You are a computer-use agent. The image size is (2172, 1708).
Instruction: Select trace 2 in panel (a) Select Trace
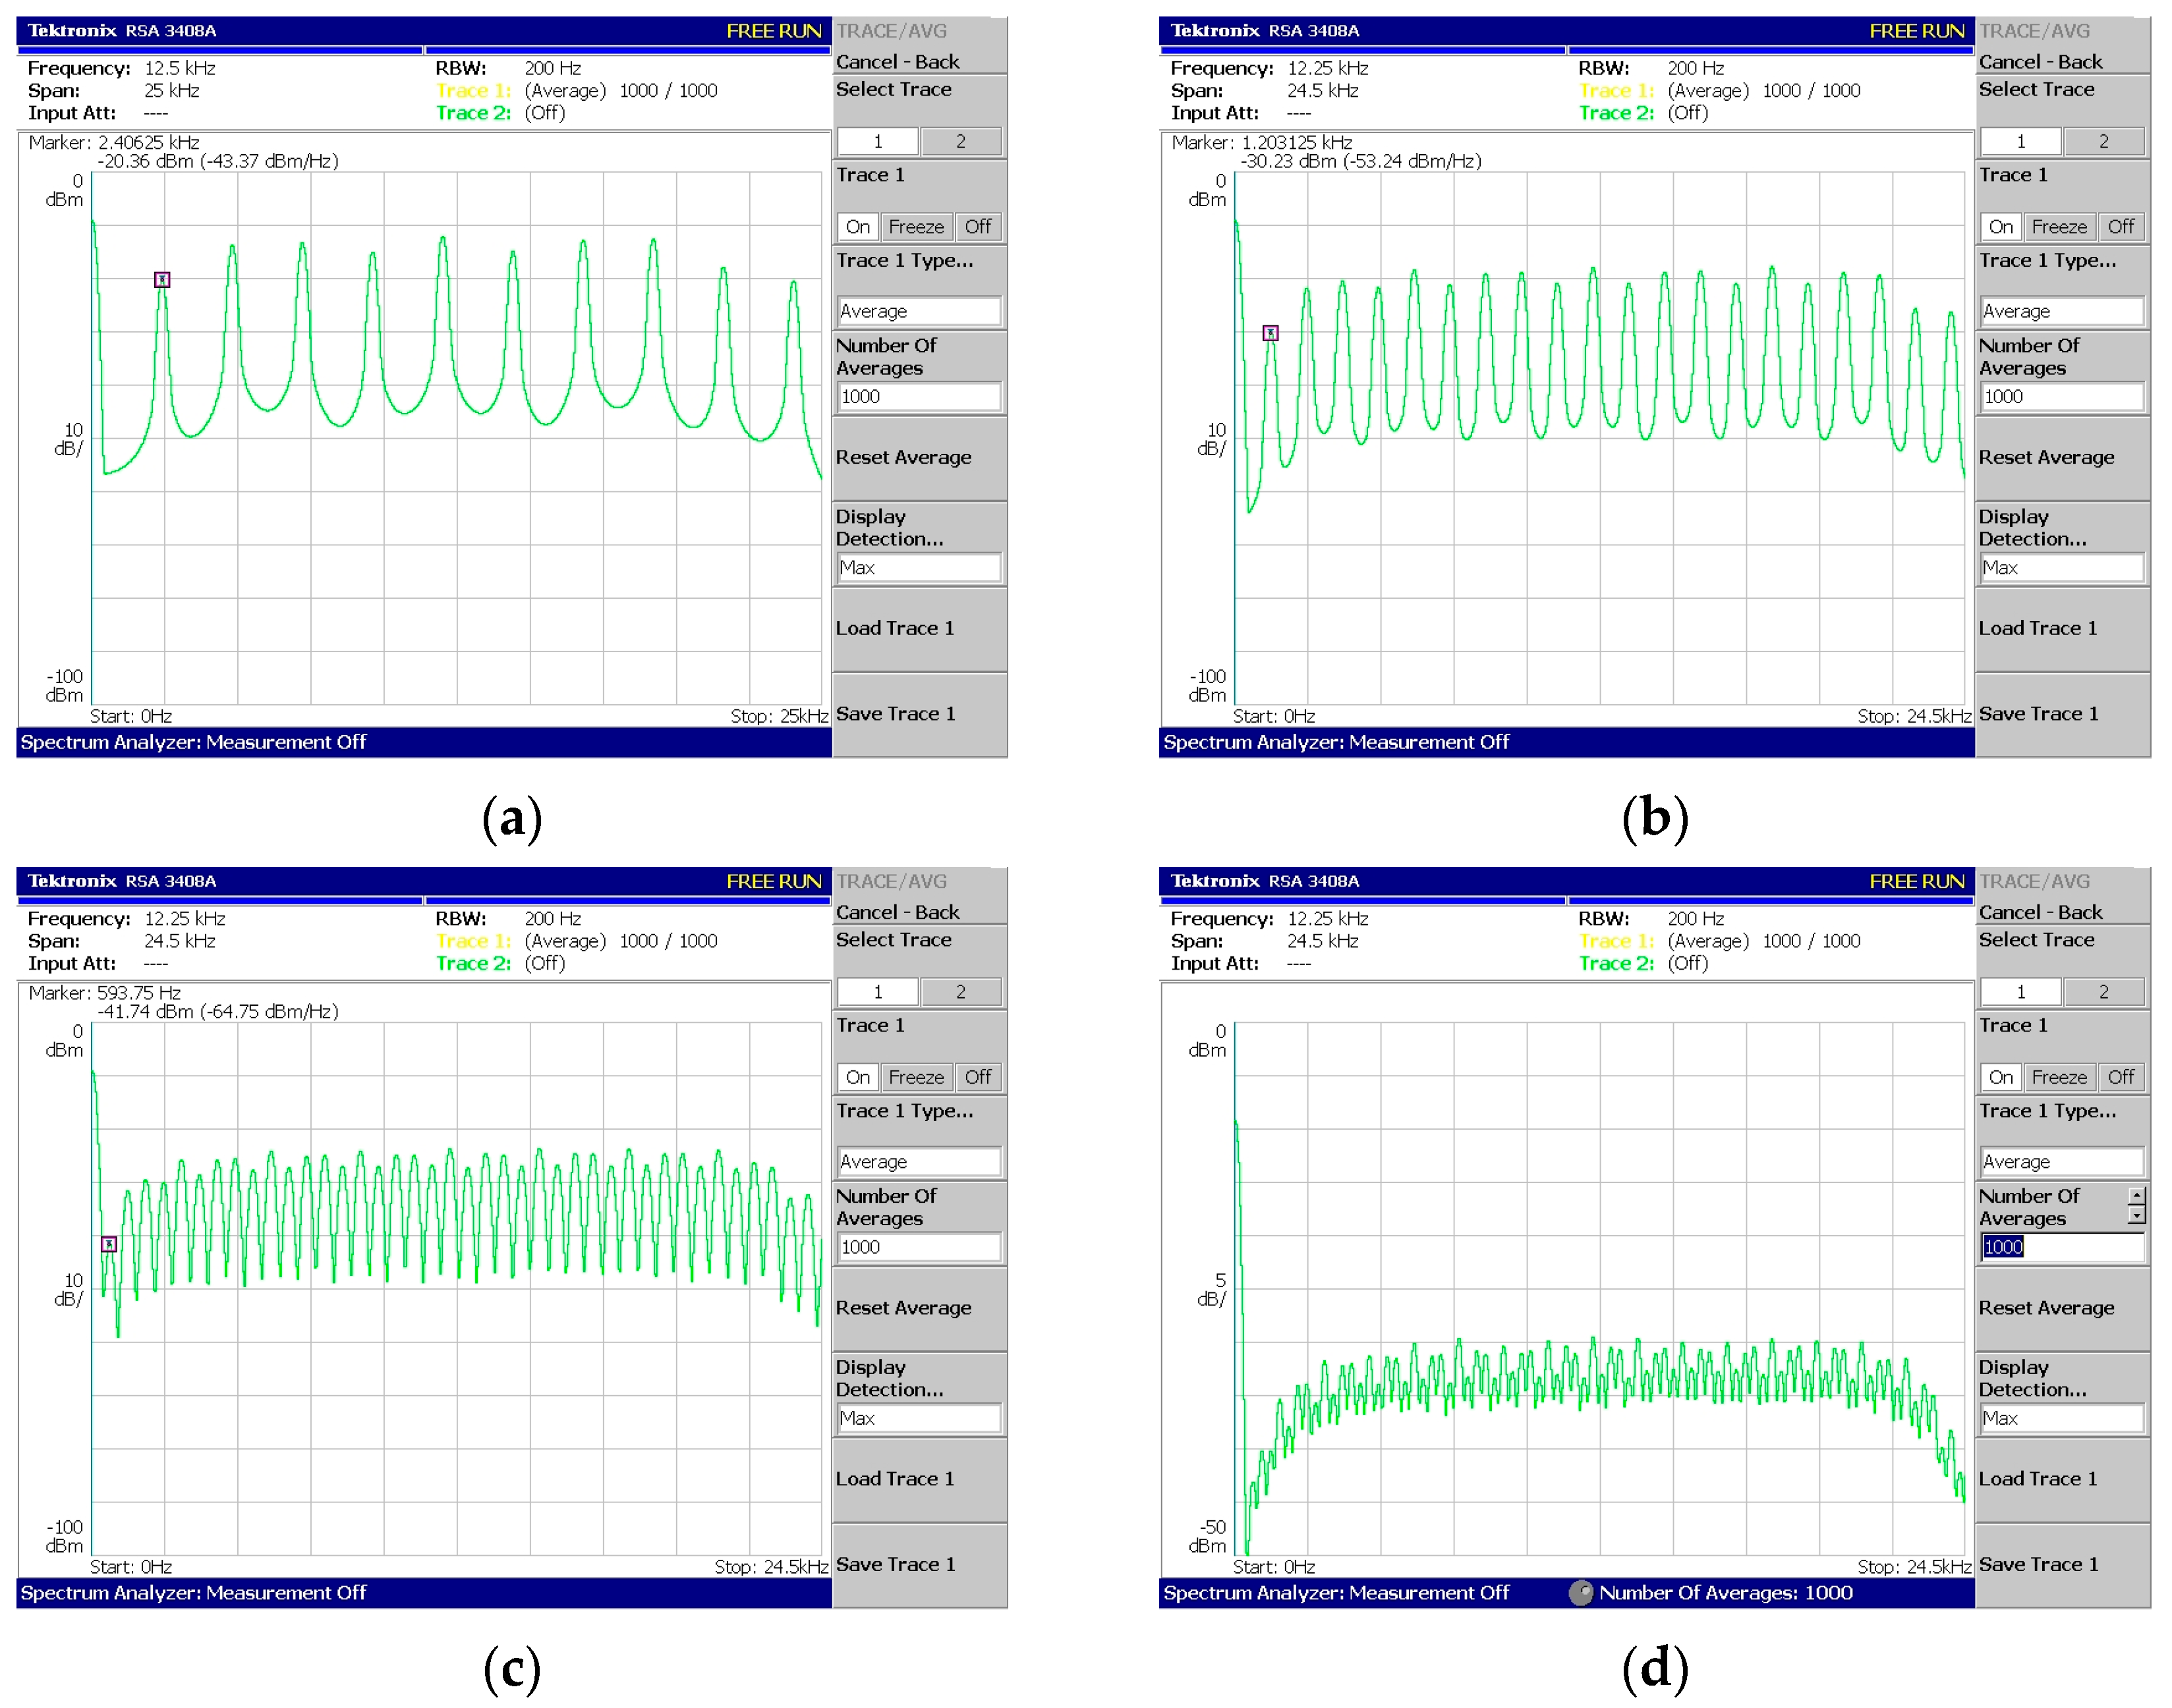[960, 142]
